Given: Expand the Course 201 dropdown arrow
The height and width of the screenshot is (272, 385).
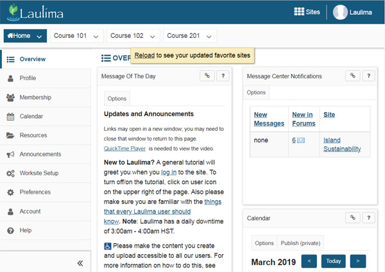Looking at the screenshot, I should coord(209,37).
